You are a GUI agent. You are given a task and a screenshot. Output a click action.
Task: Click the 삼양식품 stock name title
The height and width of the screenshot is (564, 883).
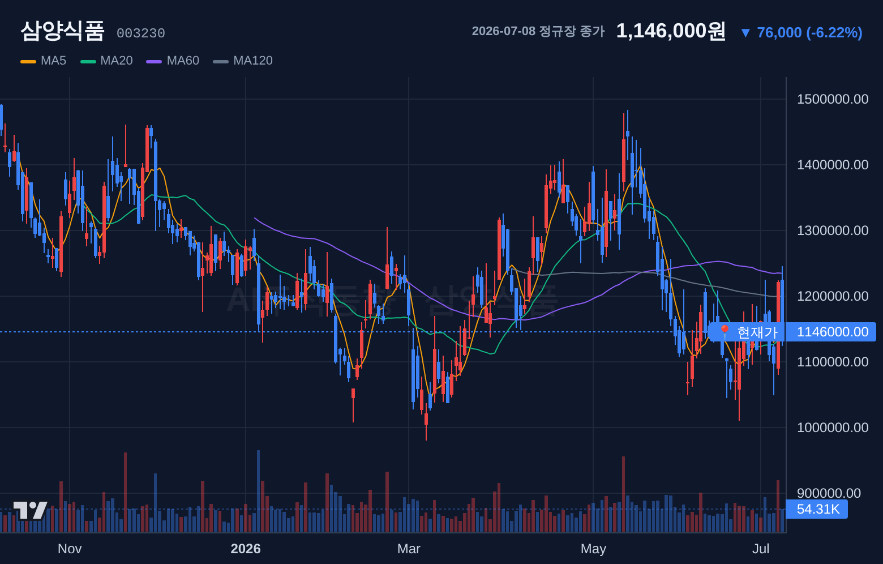point(62,31)
